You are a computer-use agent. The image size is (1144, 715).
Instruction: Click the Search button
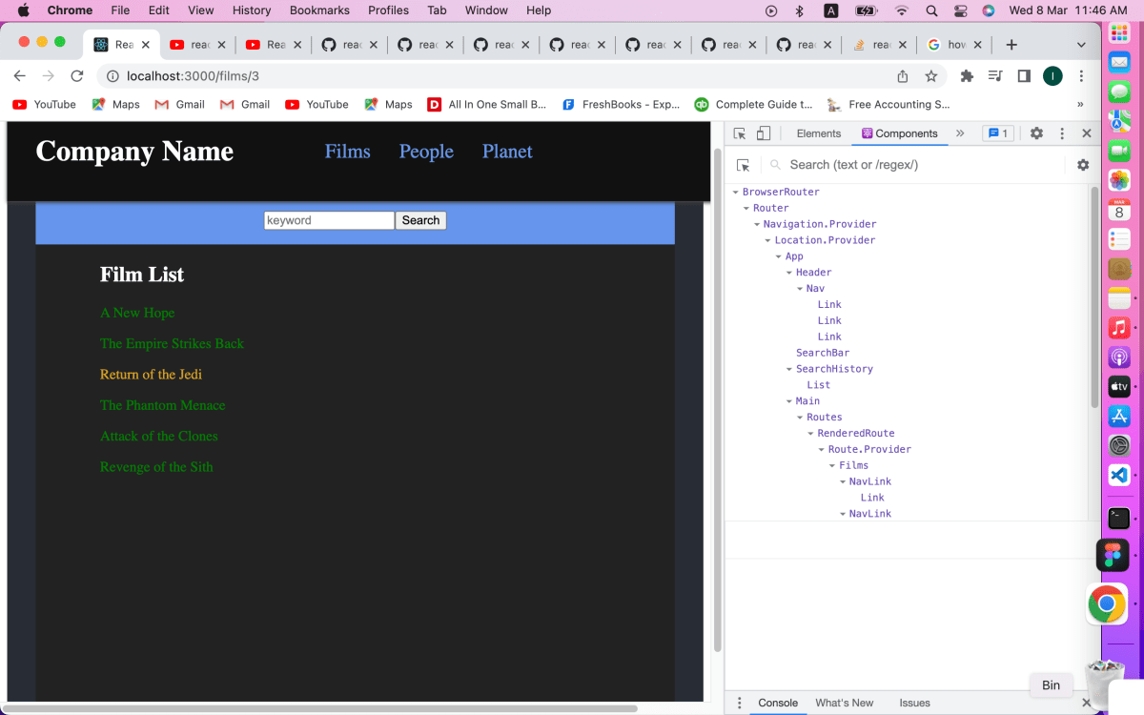[x=420, y=220]
